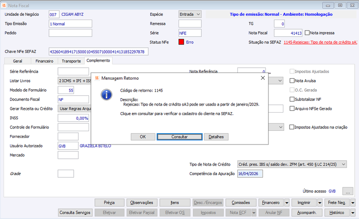Click the Histórico button
This screenshot has height=219, width=359.
(x=337, y=213)
